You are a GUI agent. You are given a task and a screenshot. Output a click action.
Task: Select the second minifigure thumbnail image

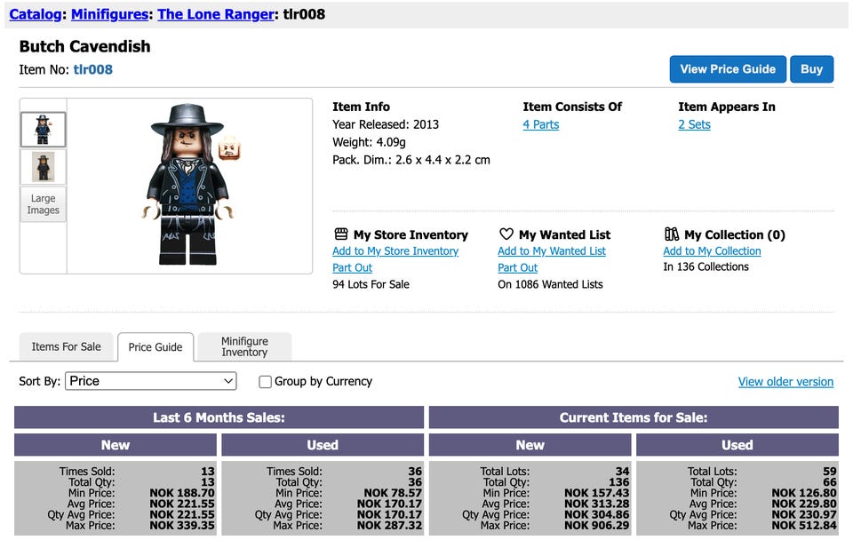pos(43,167)
